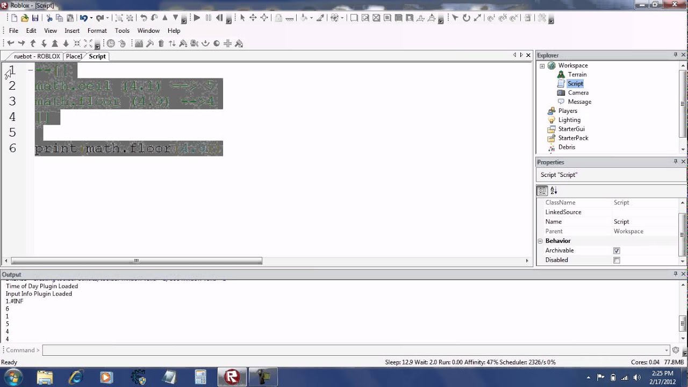
Task: Open the Format menu
Action: 97,31
